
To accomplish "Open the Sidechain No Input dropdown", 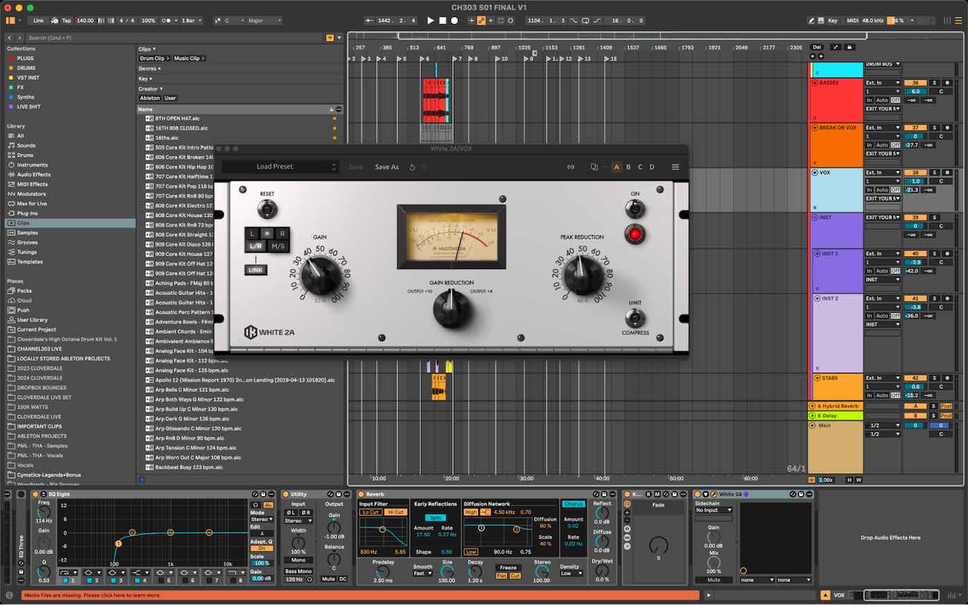I will (713, 510).
